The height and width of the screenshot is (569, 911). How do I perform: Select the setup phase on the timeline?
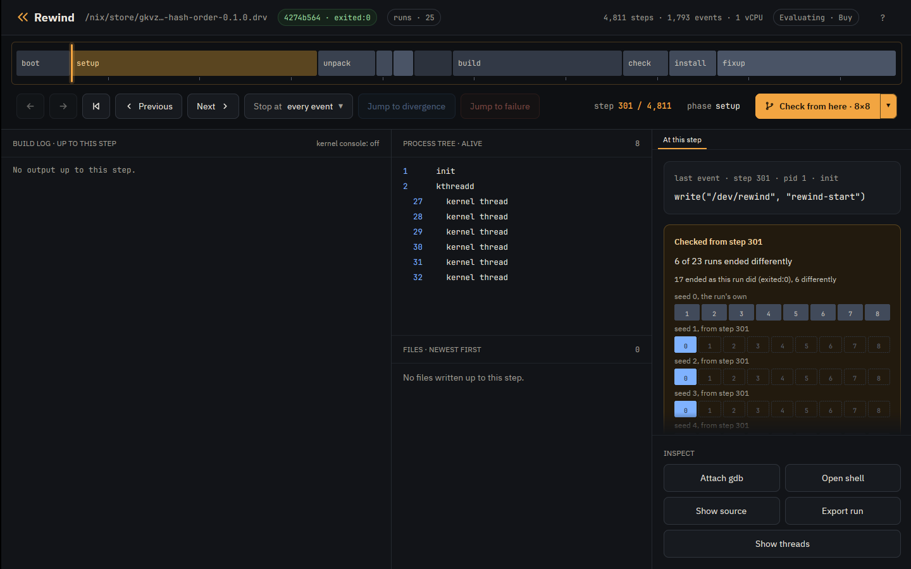pyautogui.click(x=195, y=63)
